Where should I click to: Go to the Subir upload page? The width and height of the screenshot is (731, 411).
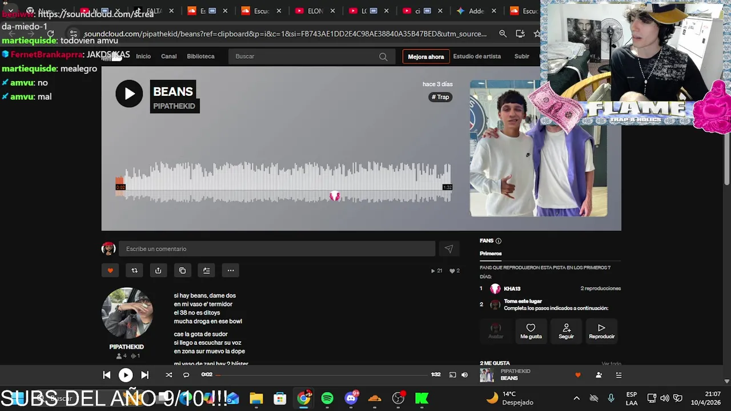pos(521,57)
